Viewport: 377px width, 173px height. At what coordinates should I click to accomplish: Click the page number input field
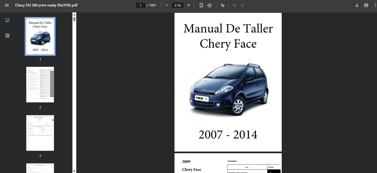pos(140,5)
